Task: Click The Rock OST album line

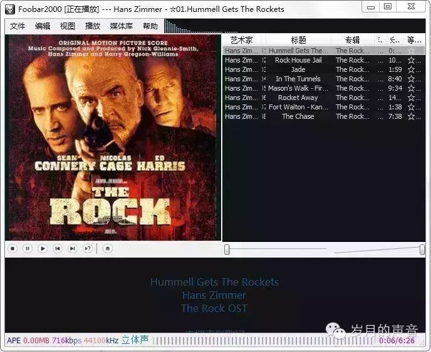Action: 214,308
